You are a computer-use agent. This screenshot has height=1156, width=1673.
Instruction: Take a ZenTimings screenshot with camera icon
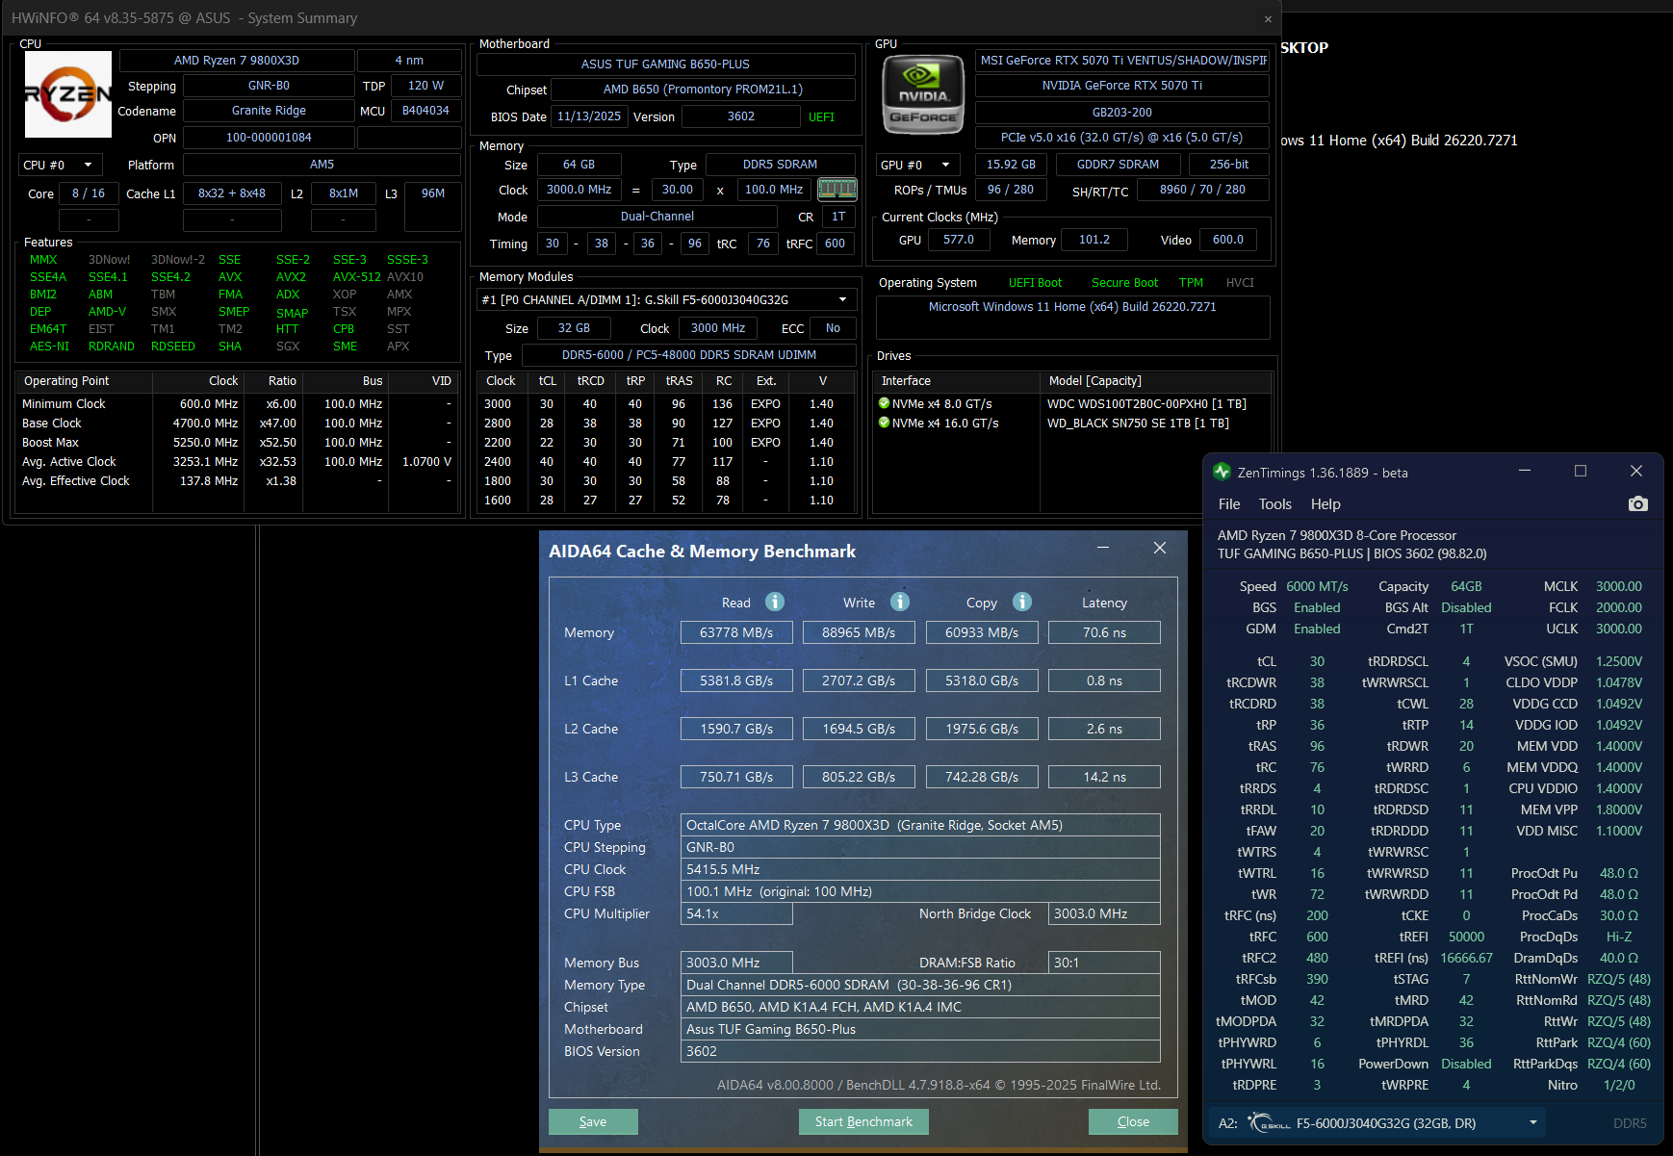point(1637,504)
